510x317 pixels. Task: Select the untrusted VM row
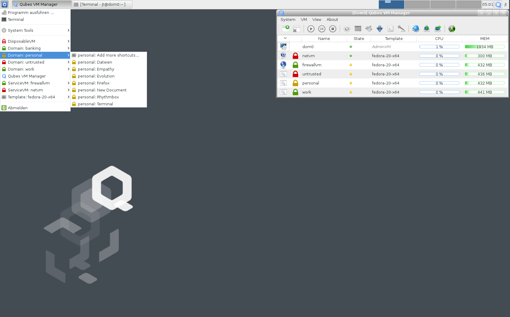(x=312, y=74)
